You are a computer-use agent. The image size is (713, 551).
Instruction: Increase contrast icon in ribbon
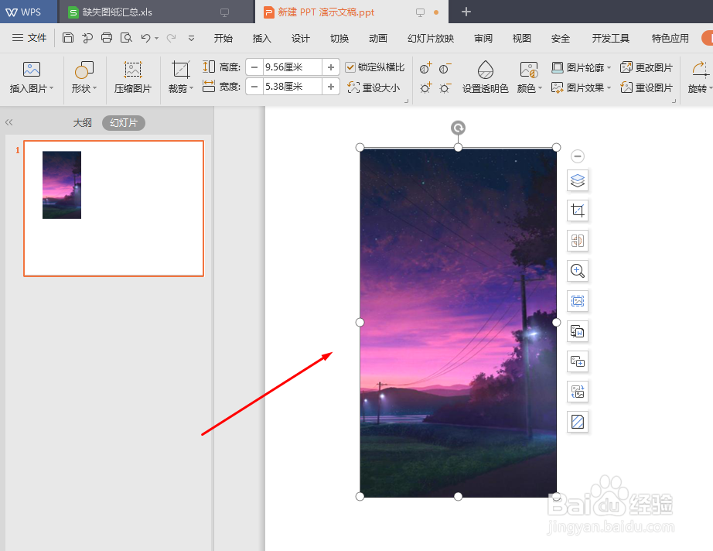click(425, 68)
